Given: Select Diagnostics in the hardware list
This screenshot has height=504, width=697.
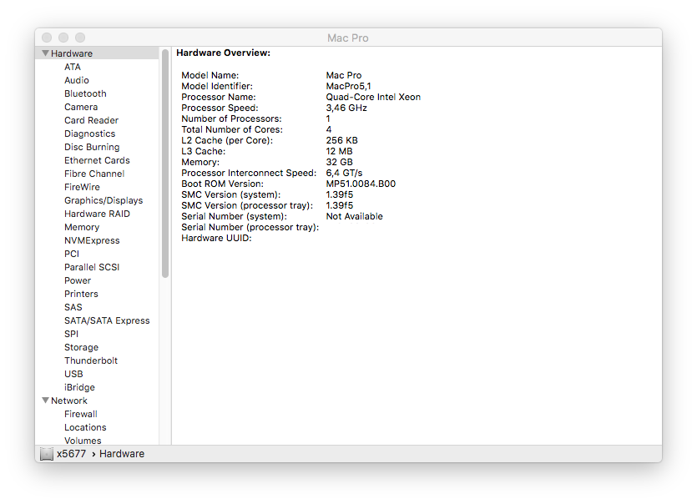Looking at the screenshot, I should click(90, 134).
